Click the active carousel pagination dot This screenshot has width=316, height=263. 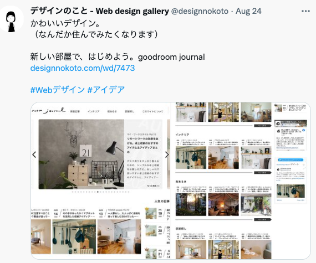(98, 192)
